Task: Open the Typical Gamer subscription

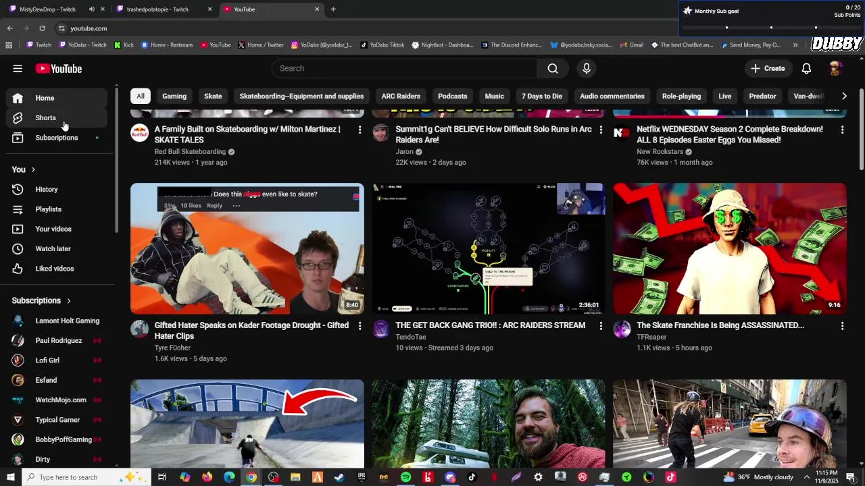Action: point(57,420)
